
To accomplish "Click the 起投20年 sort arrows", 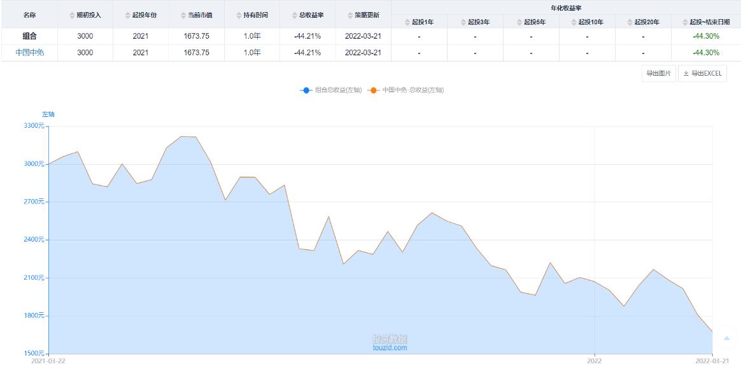I will tap(630, 22).
